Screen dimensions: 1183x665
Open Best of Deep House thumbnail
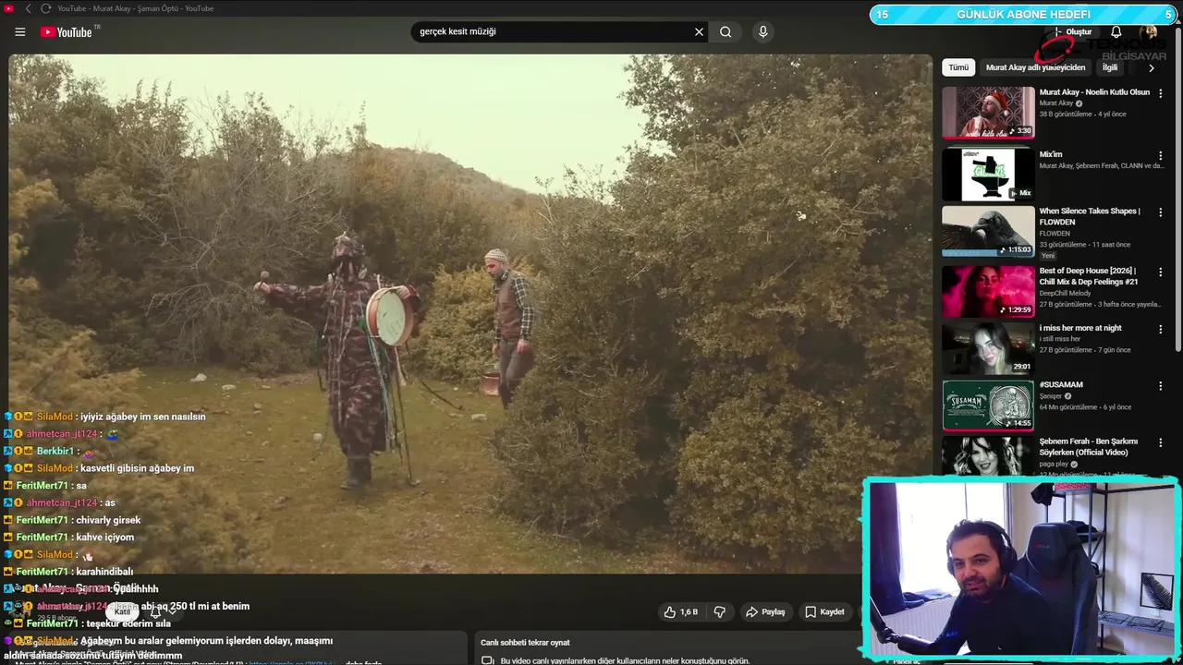pyautogui.click(x=988, y=291)
